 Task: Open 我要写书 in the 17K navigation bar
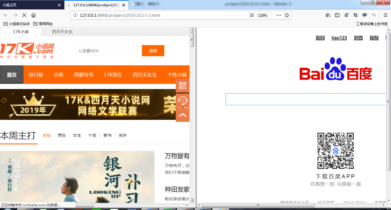(84, 75)
